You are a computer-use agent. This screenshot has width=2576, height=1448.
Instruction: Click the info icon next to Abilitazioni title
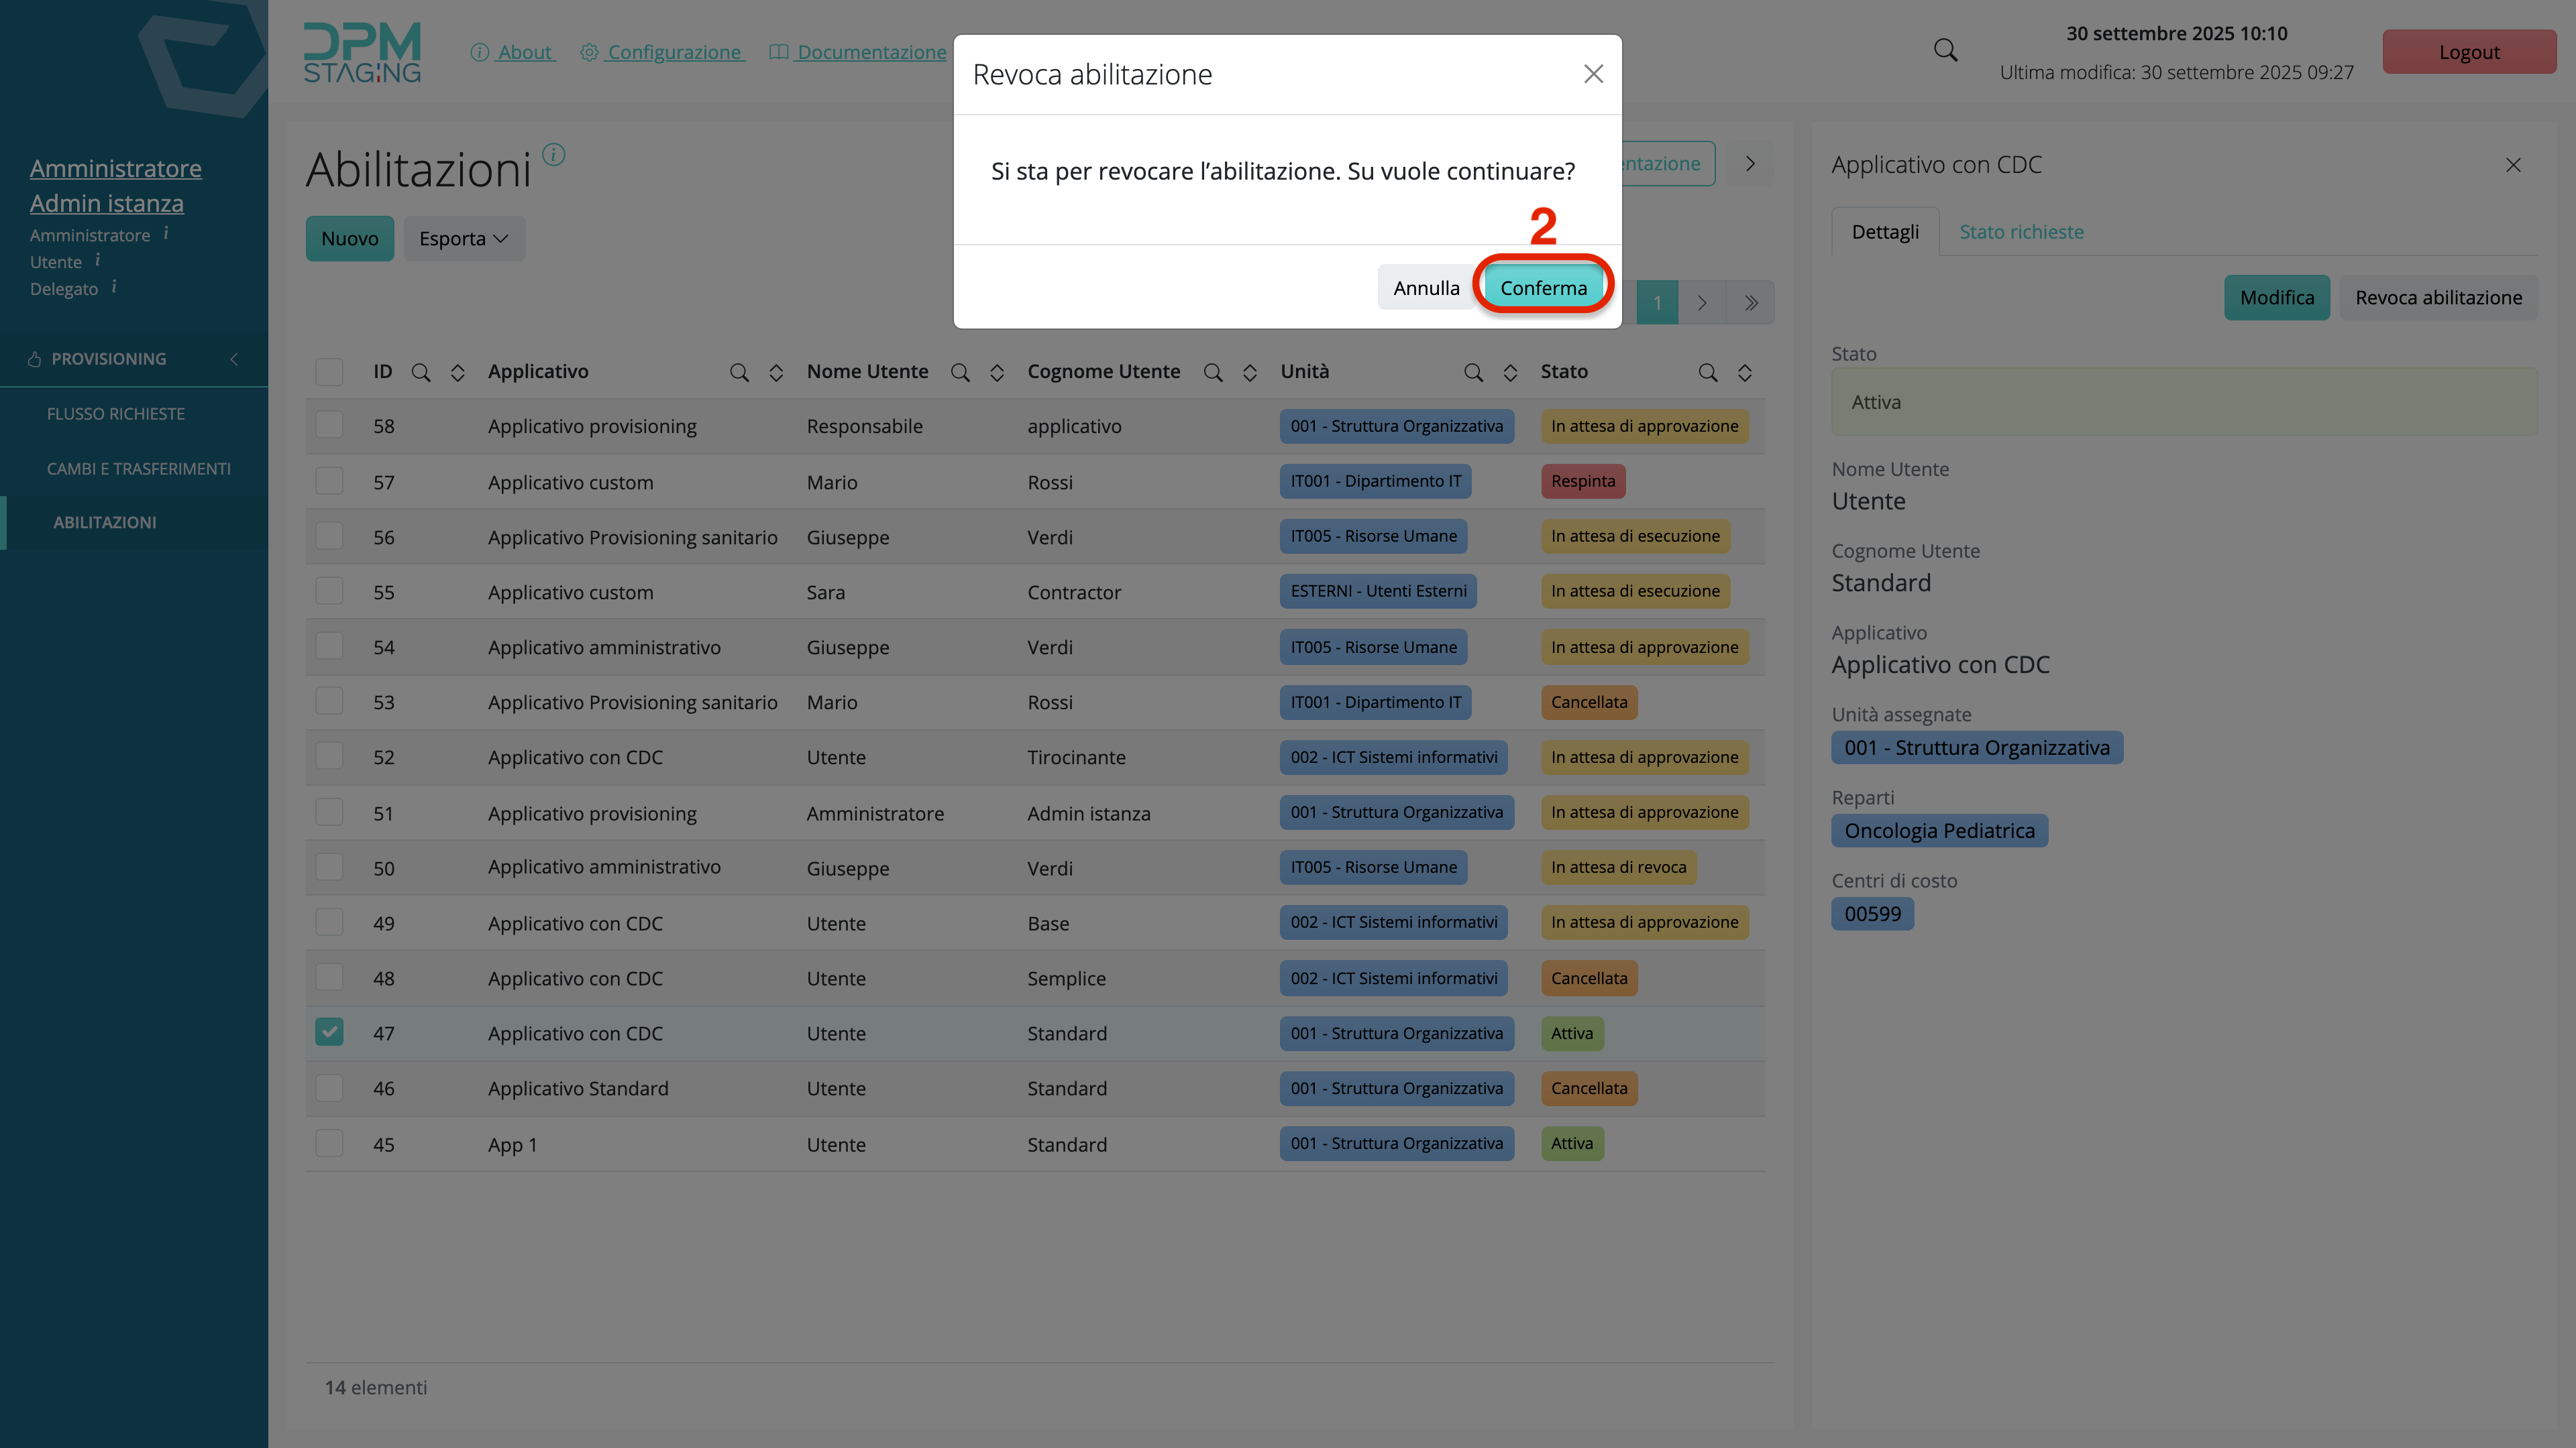(553, 155)
